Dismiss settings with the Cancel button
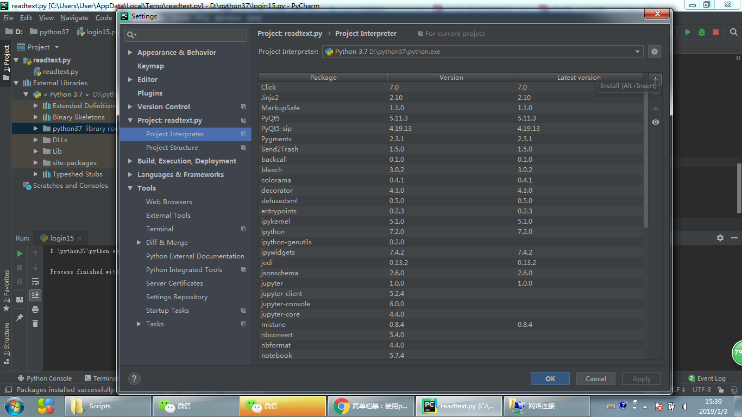Viewport: 742px width, 417px height. click(595, 378)
